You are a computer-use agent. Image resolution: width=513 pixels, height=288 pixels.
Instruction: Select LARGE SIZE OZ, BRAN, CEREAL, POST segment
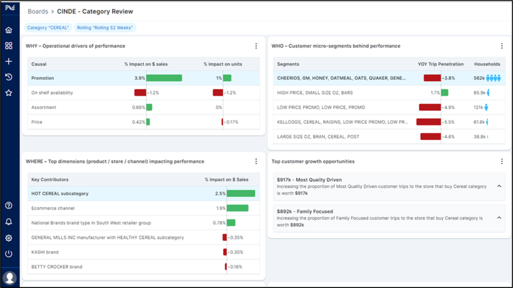[389, 136]
